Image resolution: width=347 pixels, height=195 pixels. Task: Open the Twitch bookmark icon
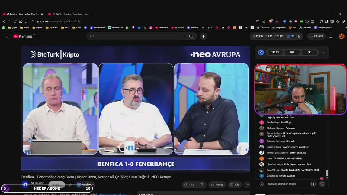[133, 28]
